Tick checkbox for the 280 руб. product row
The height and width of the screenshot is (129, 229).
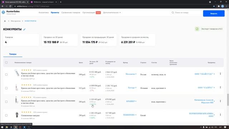(x=6, y=102)
